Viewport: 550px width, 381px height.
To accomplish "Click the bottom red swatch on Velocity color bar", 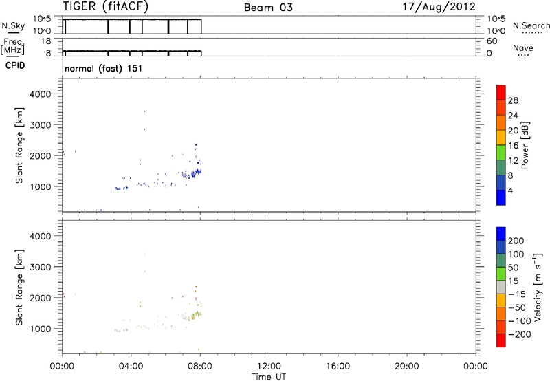I will point(501,340).
